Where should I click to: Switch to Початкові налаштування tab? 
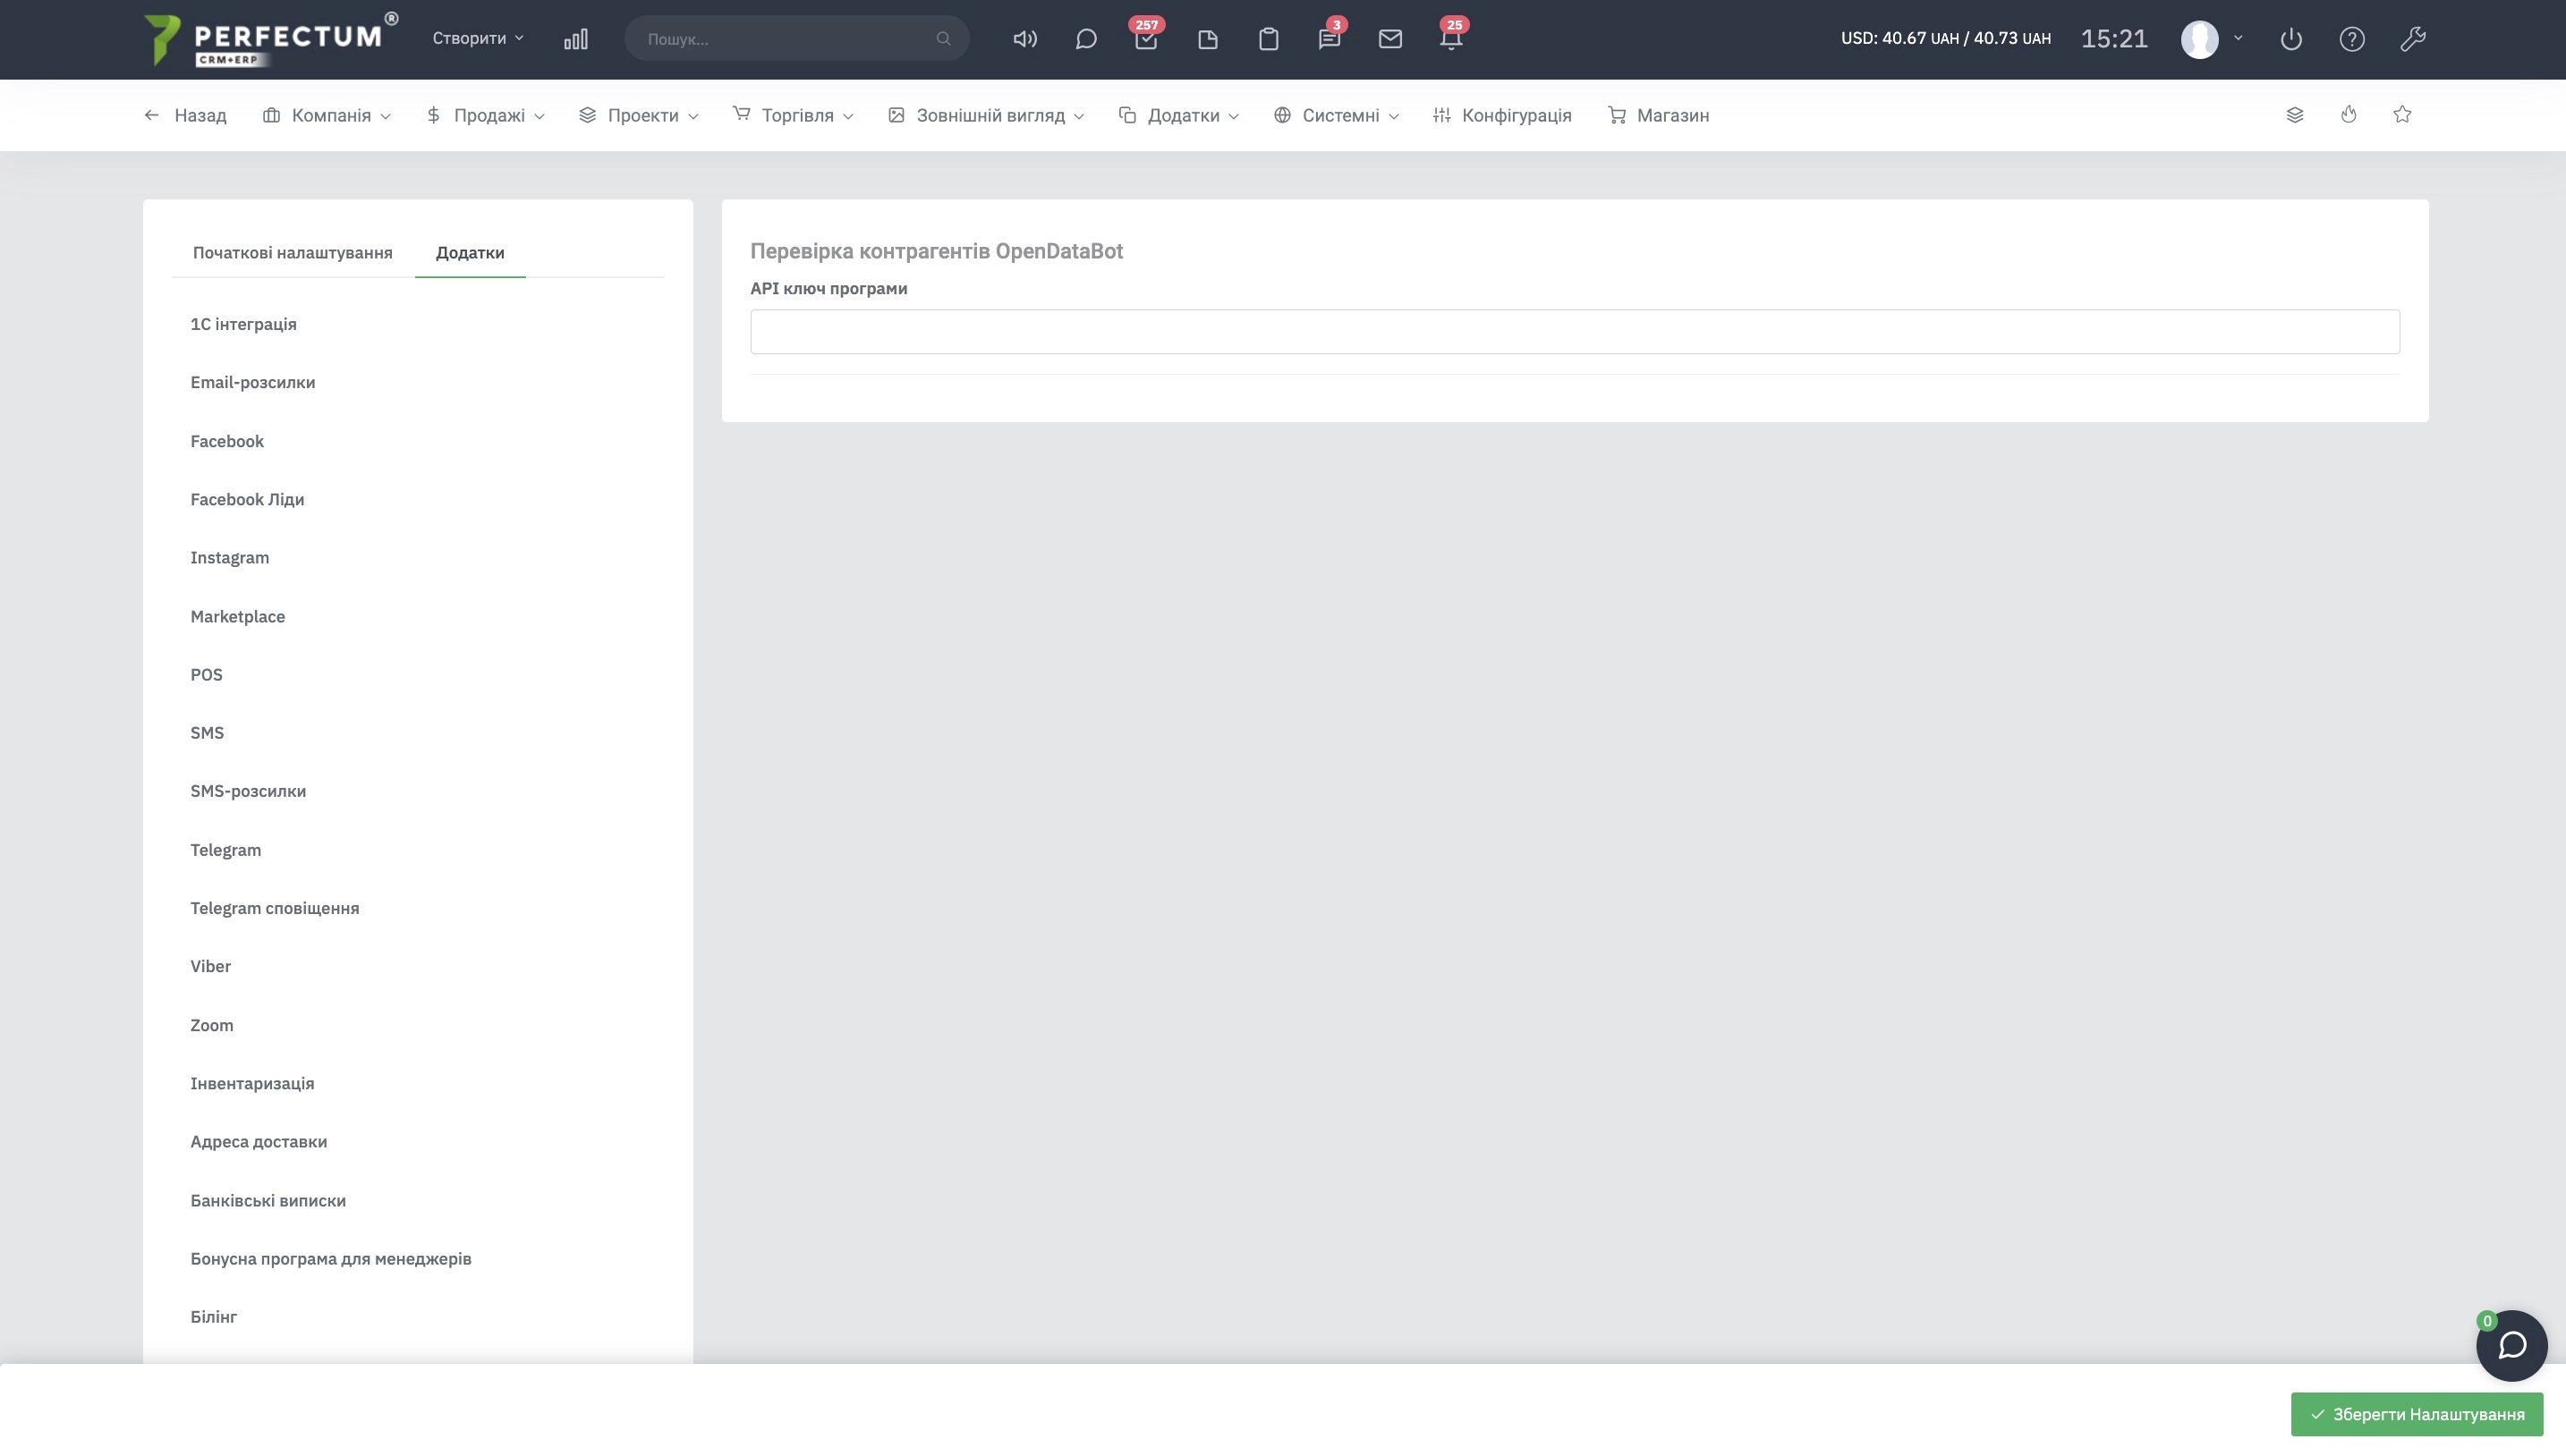(x=293, y=253)
